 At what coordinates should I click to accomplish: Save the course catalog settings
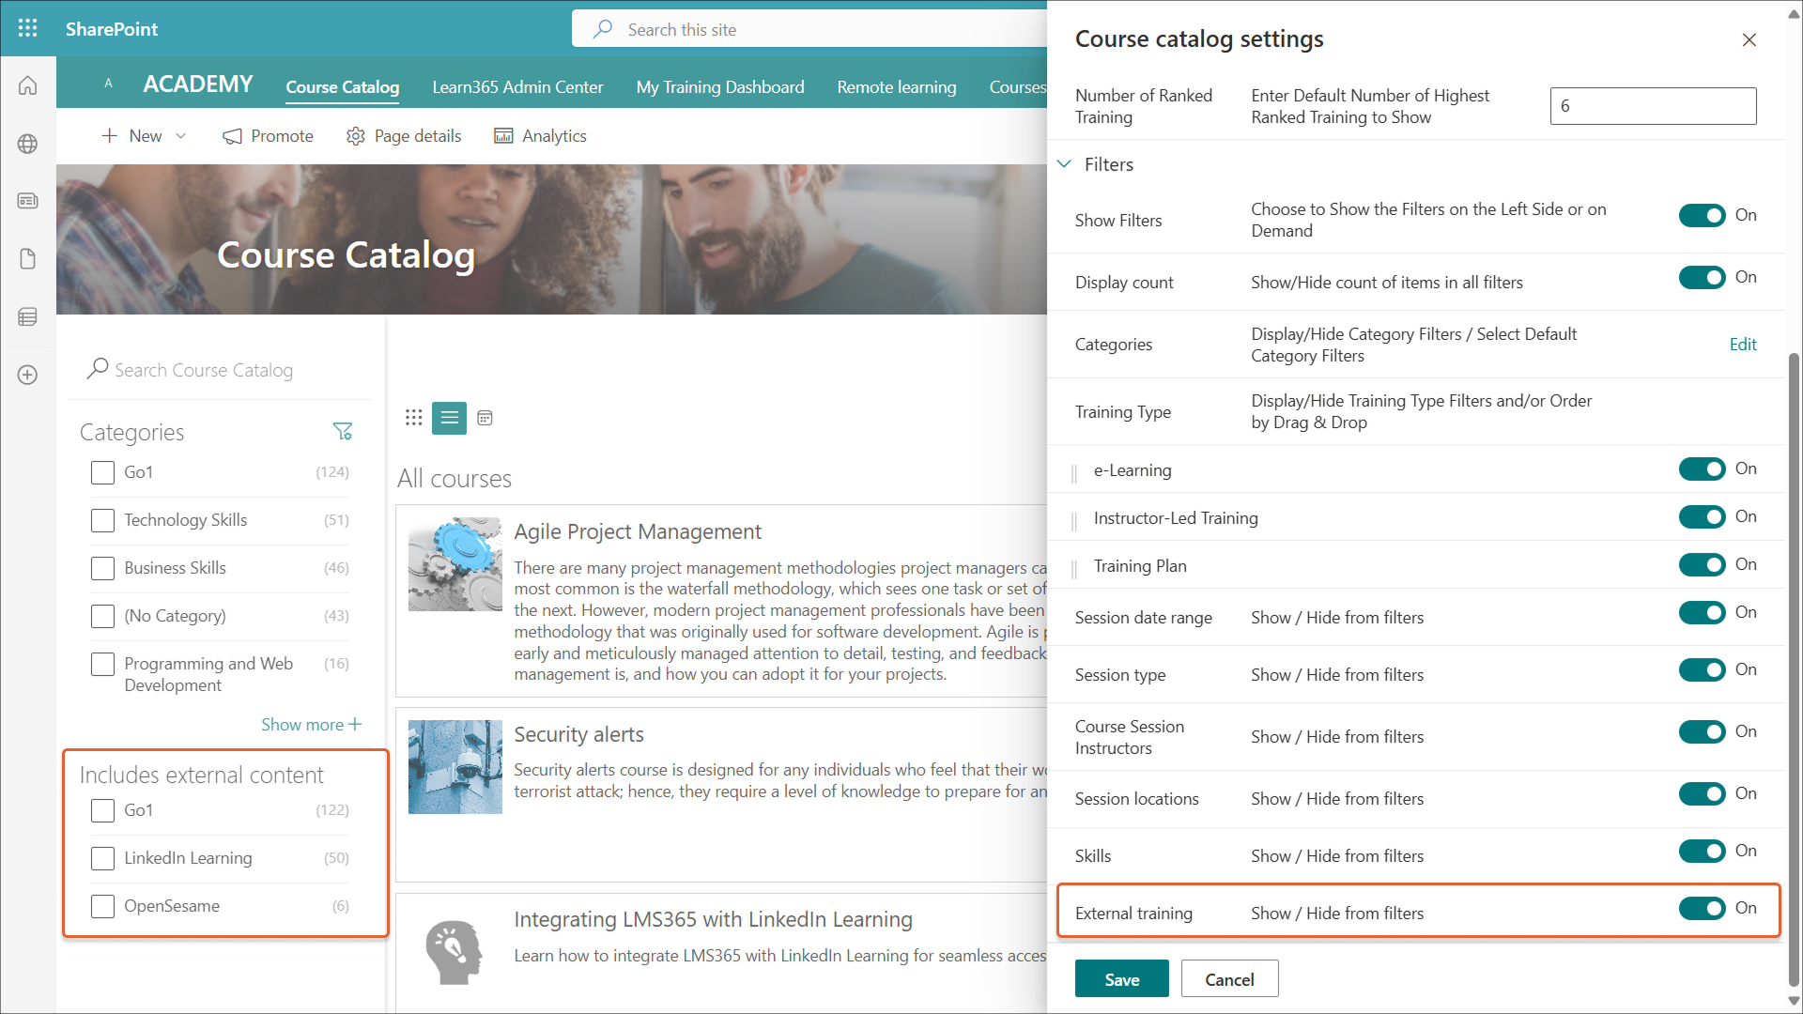point(1121,979)
